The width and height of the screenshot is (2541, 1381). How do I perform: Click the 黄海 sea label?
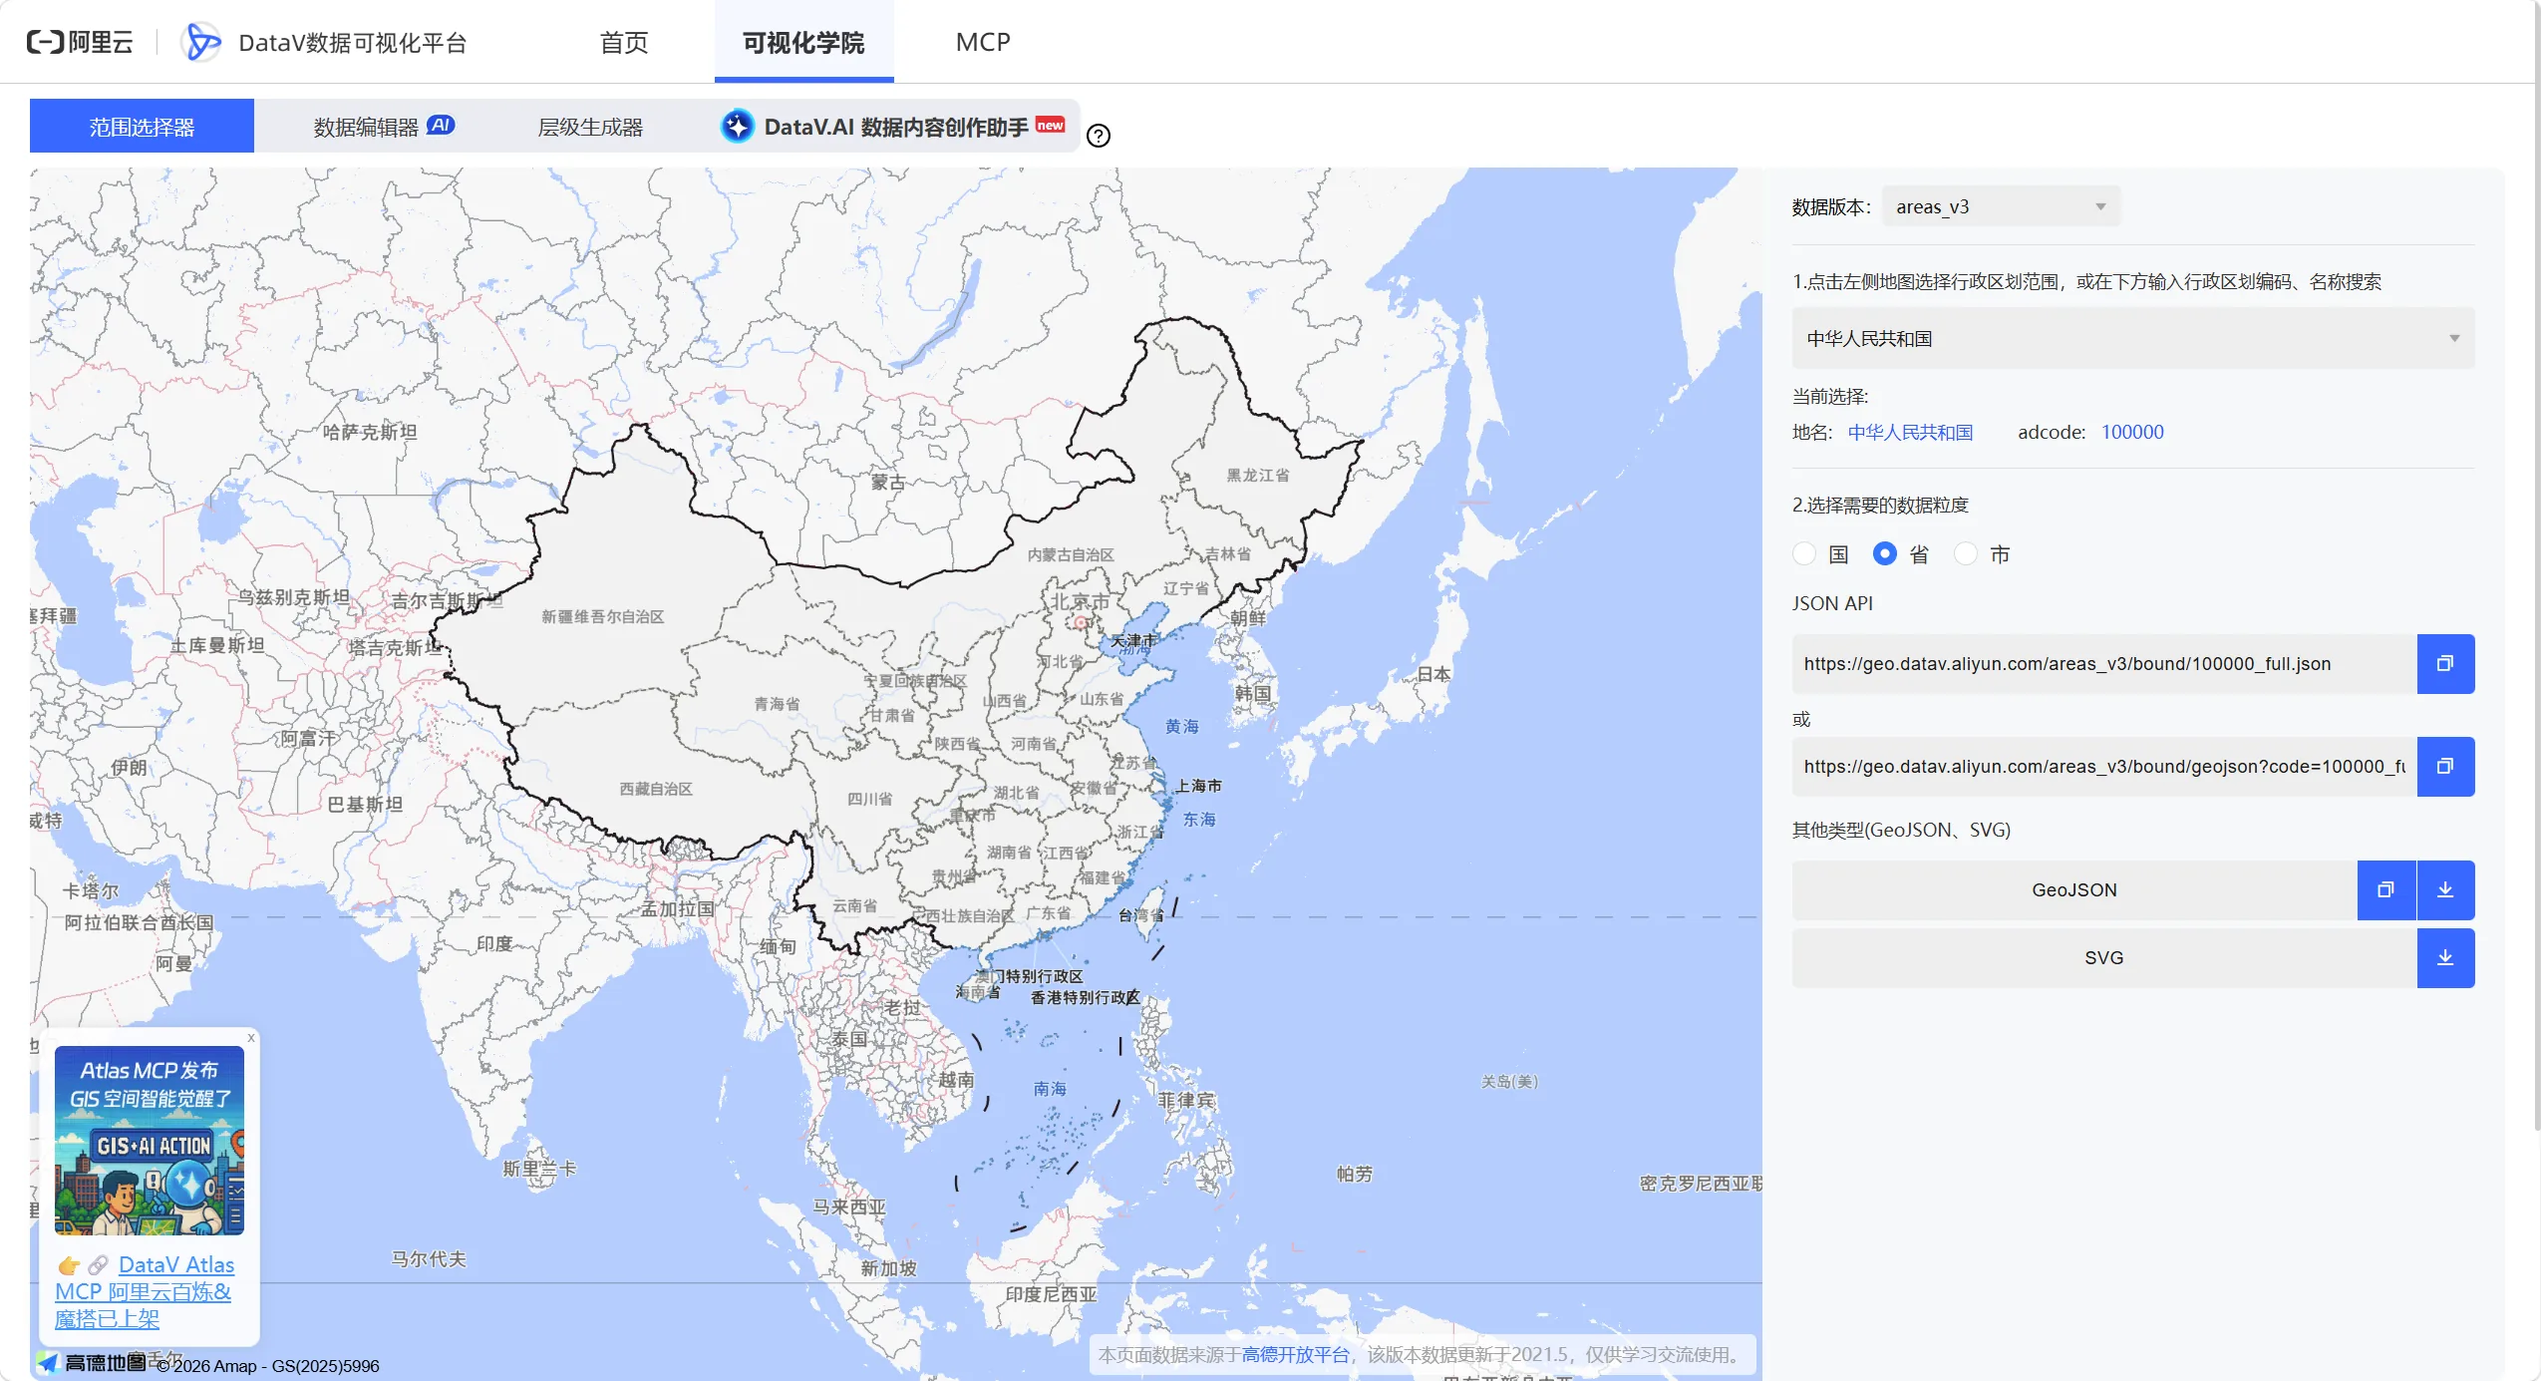[1182, 727]
